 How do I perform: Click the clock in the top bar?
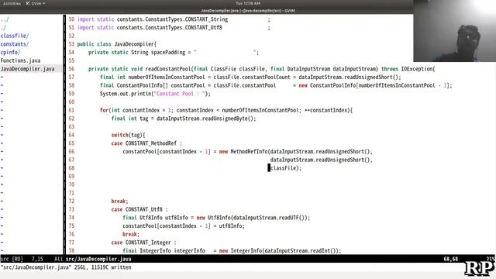coord(248,3)
